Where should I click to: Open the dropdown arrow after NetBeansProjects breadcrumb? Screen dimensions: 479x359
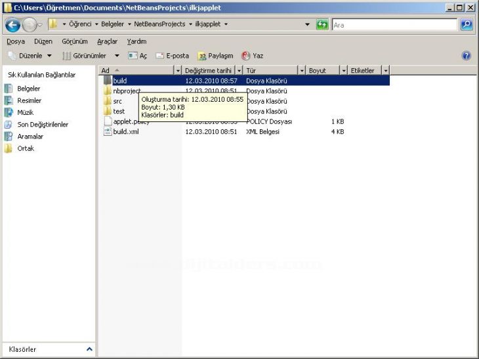[190, 24]
